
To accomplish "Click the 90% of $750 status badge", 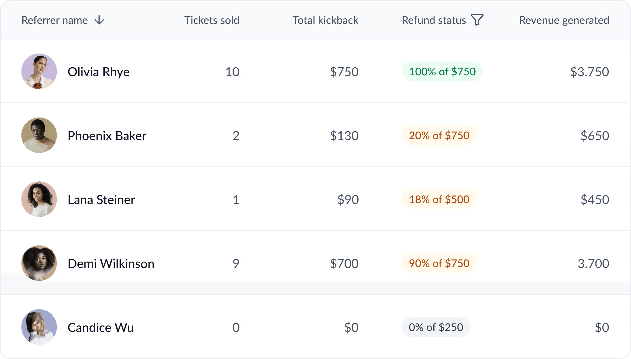I will coord(439,263).
